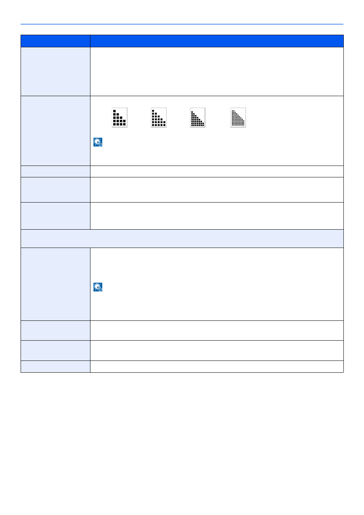364x515 pixels.
Task: Click the thin blue line at page top
Action: (x=182, y=24)
